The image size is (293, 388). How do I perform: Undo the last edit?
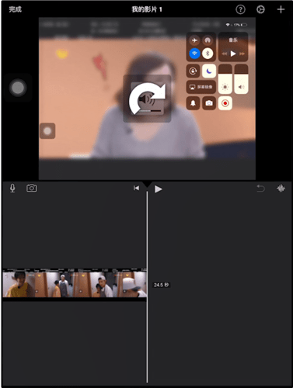coord(260,189)
